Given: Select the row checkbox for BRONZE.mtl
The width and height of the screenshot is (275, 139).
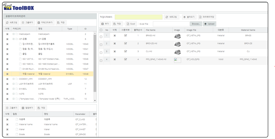Looking at the screenshot, I should 101,45.
